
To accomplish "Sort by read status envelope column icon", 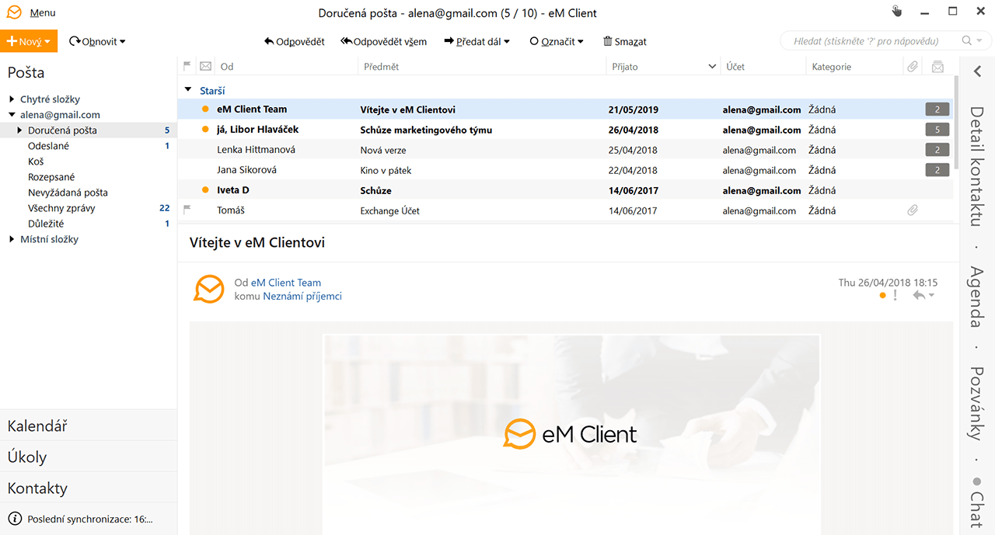I will pos(206,67).
